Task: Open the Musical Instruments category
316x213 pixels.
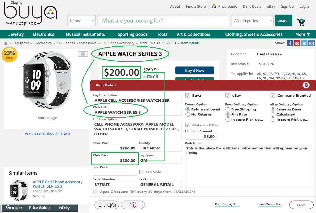Action: [85, 34]
